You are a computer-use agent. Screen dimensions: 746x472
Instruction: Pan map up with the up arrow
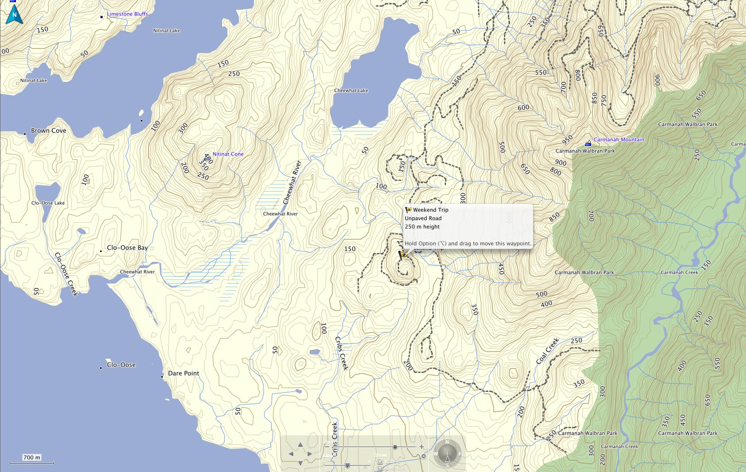click(x=300, y=445)
